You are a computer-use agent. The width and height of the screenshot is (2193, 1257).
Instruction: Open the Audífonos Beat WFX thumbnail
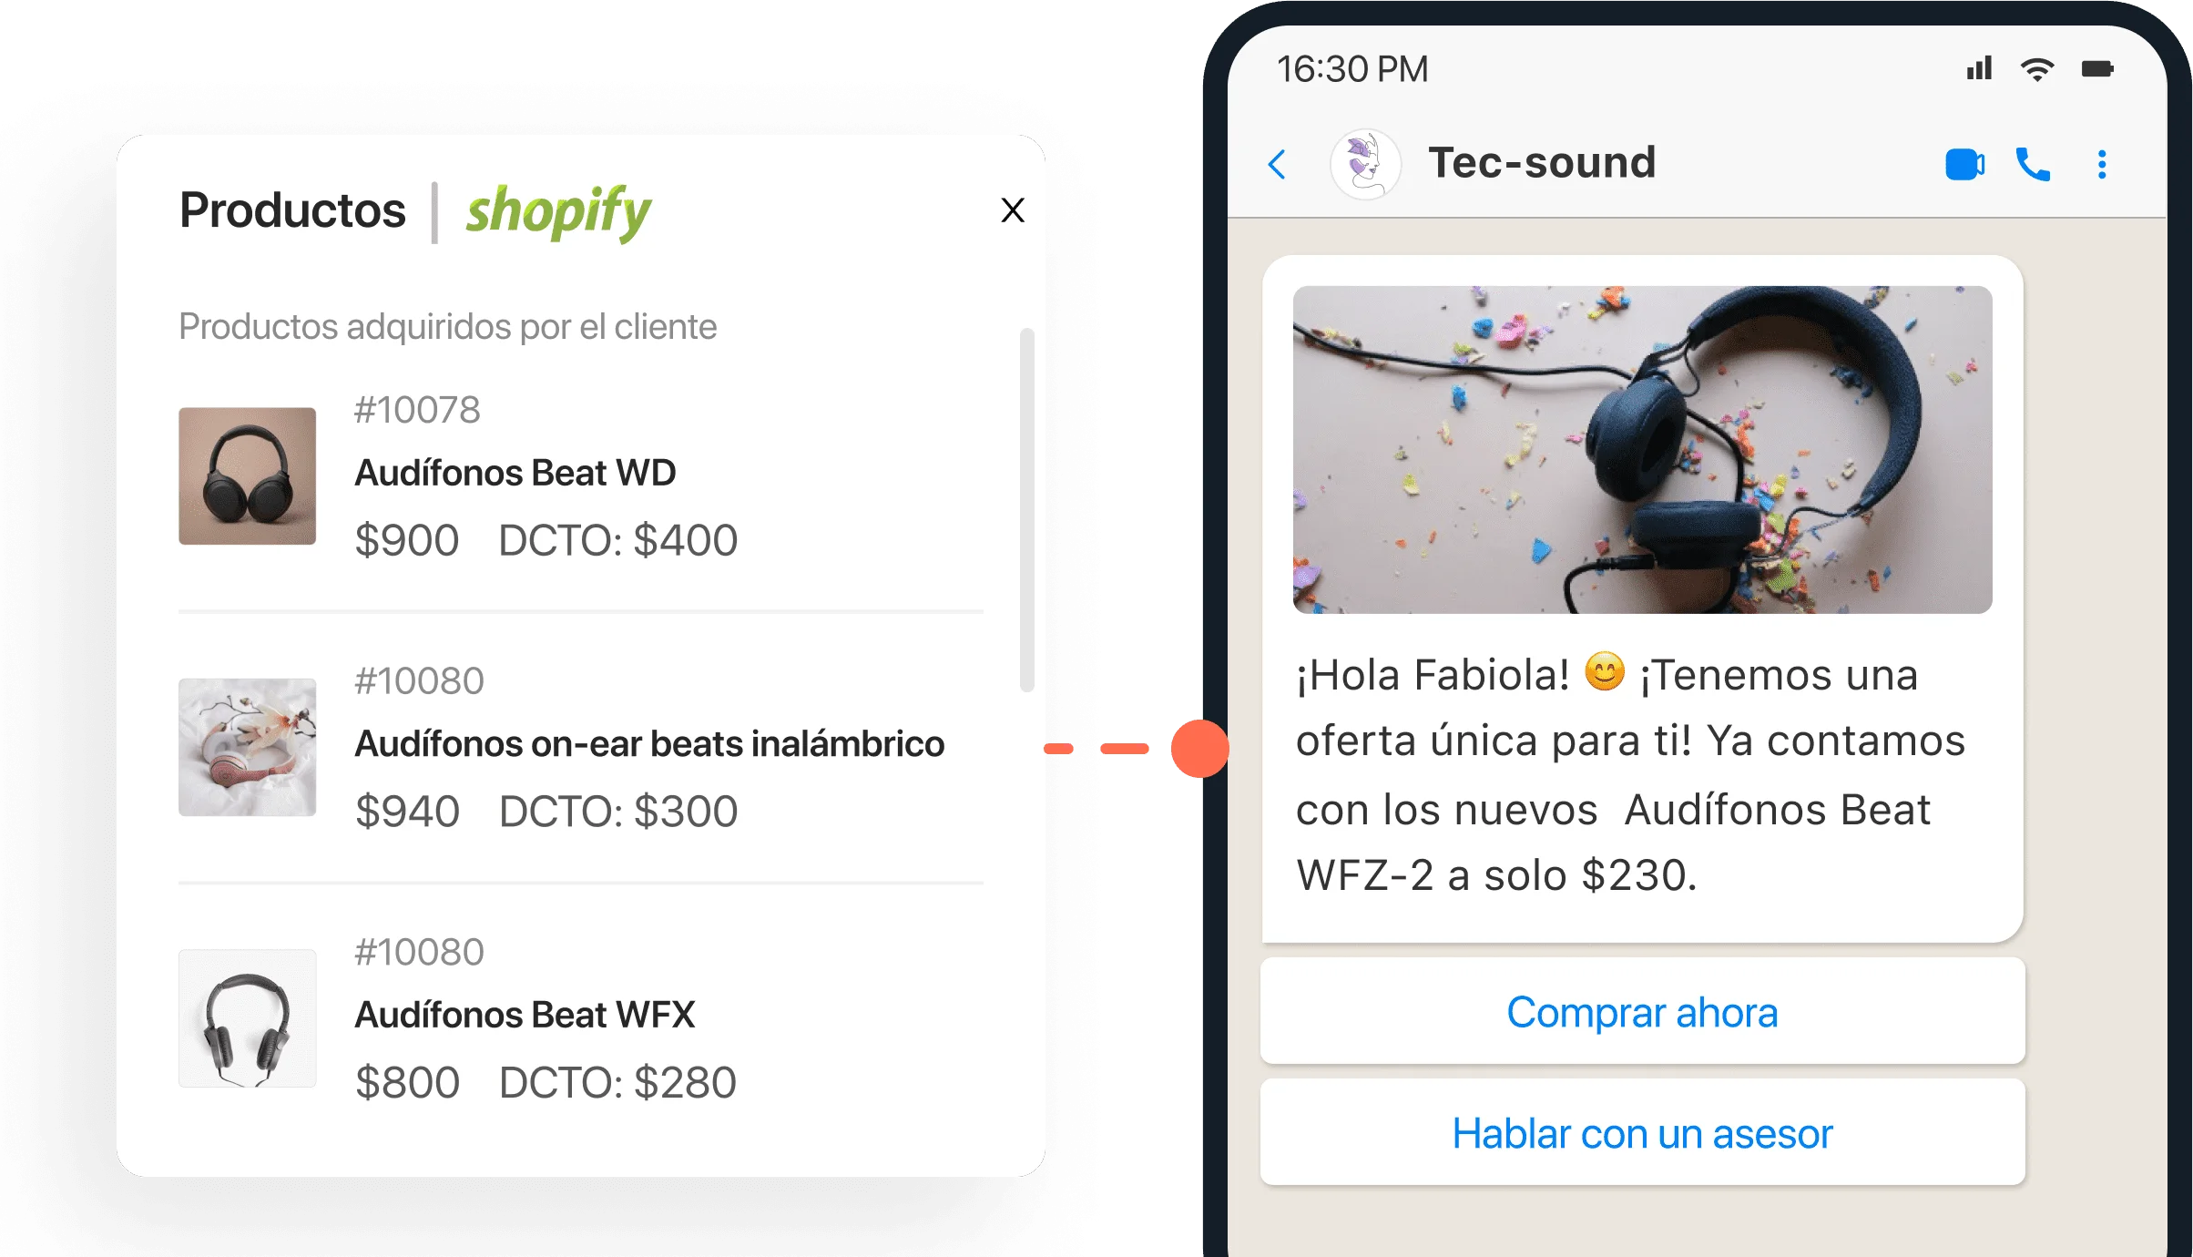point(248,1018)
